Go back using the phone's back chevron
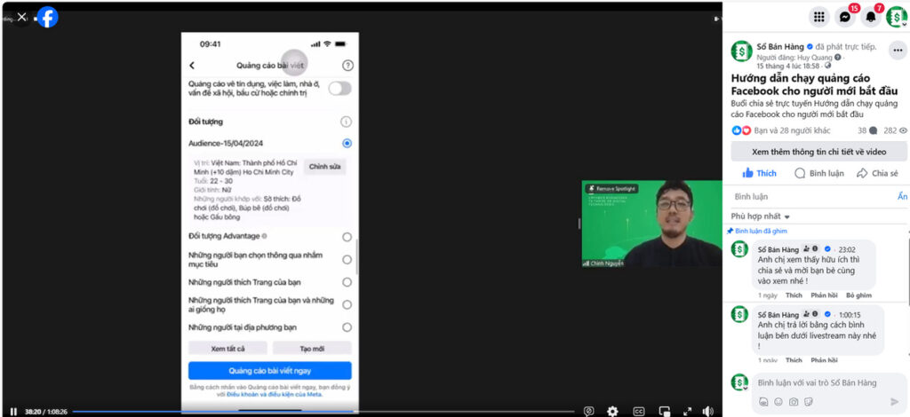This screenshot has width=910, height=417. click(192, 66)
